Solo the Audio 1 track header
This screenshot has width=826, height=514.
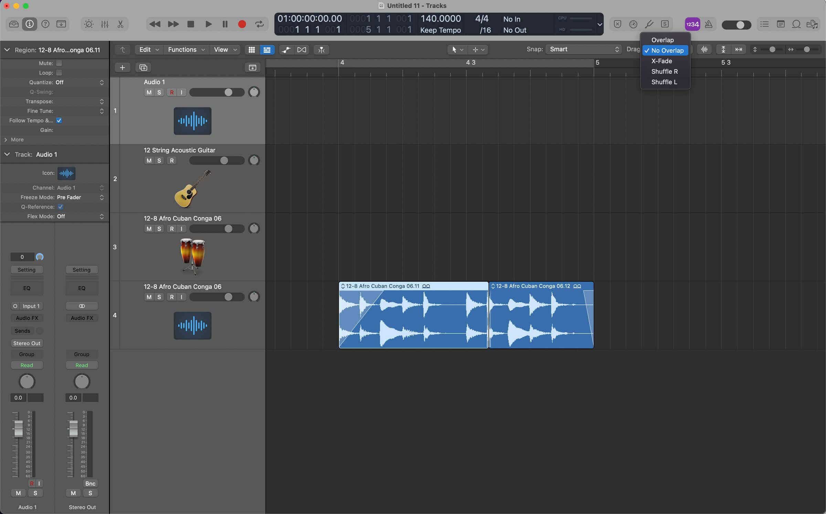coord(159,92)
